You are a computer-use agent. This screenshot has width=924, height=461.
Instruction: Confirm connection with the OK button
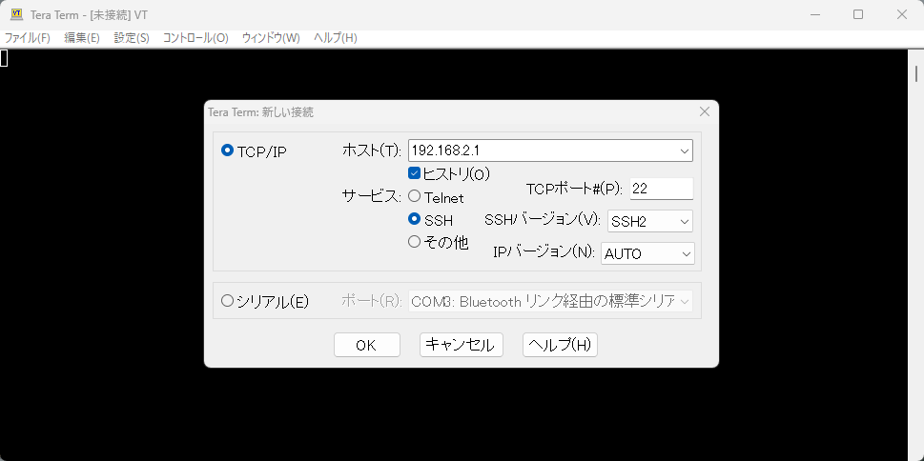[x=366, y=345]
